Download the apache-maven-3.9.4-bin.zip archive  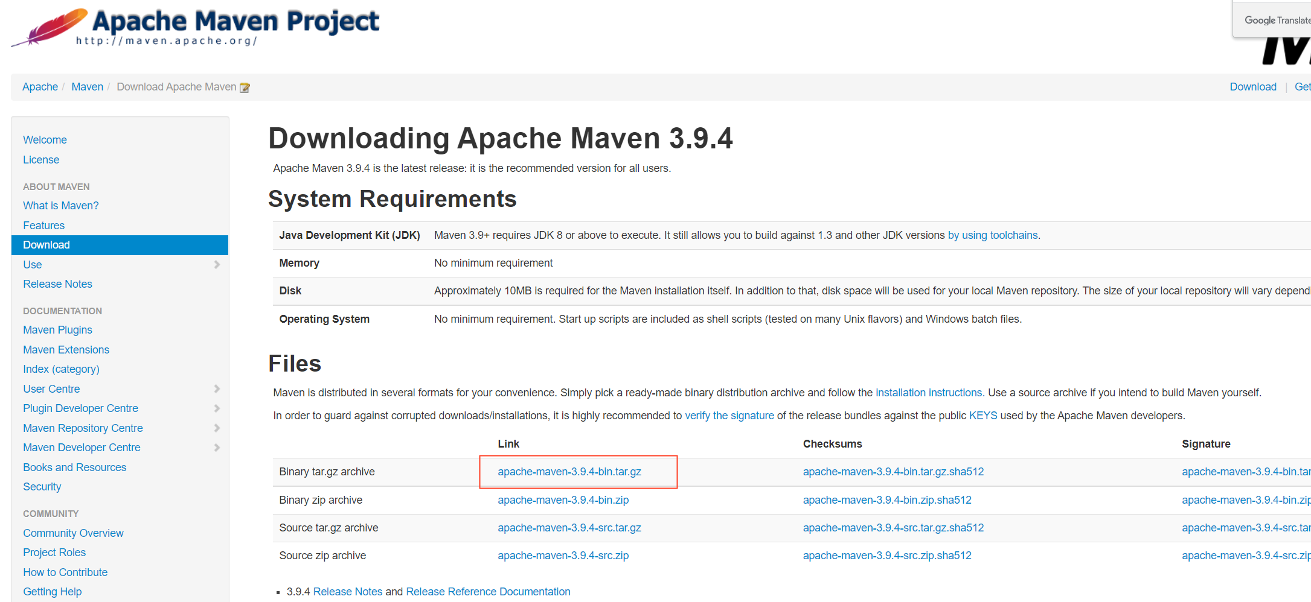point(563,500)
